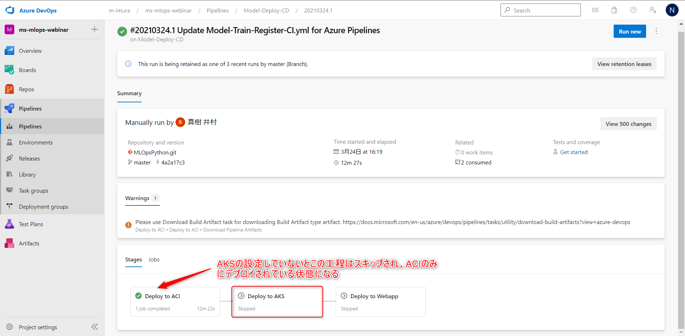Click View 500 changes button
The image size is (685, 336).
tap(628, 124)
